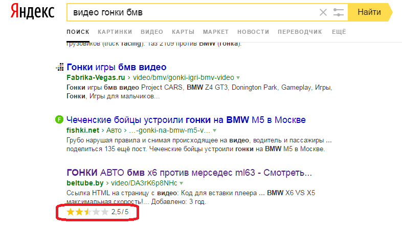The width and height of the screenshot is (402, 228).
Task: Switch to the Поиск tab
Action: tap(78, 32)
